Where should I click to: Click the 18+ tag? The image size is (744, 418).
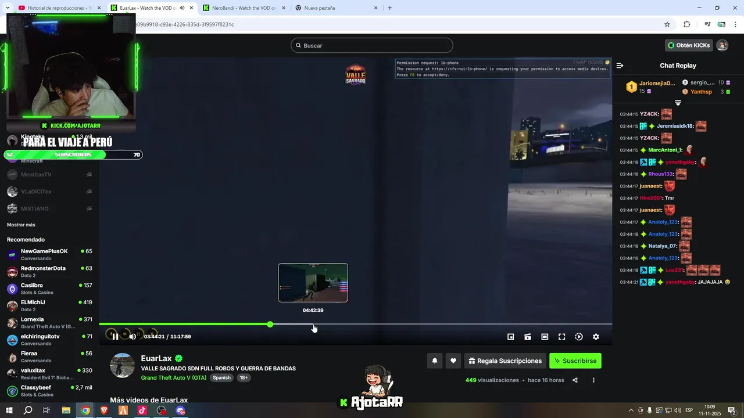[x=244, y=378]
